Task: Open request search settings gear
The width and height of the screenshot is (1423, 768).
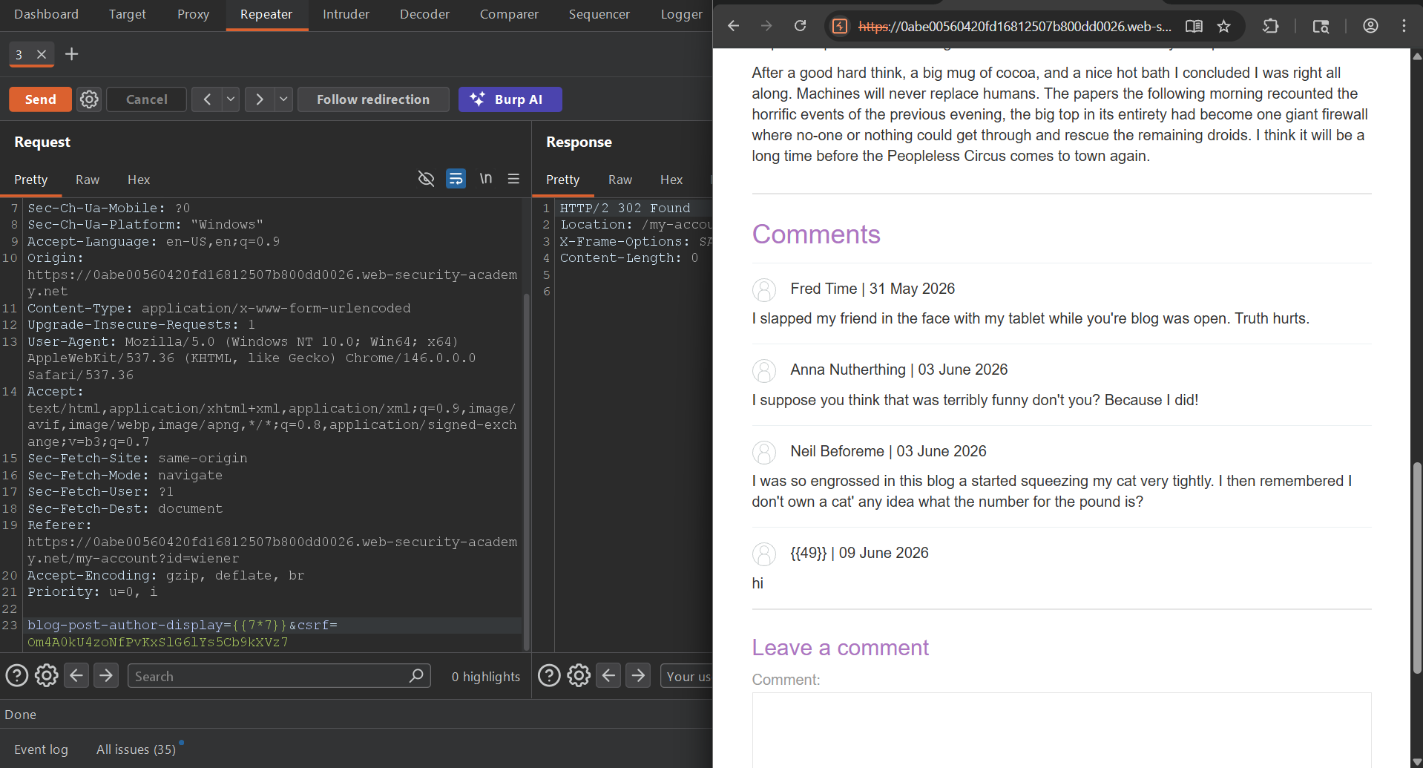Action: point(47,675)
